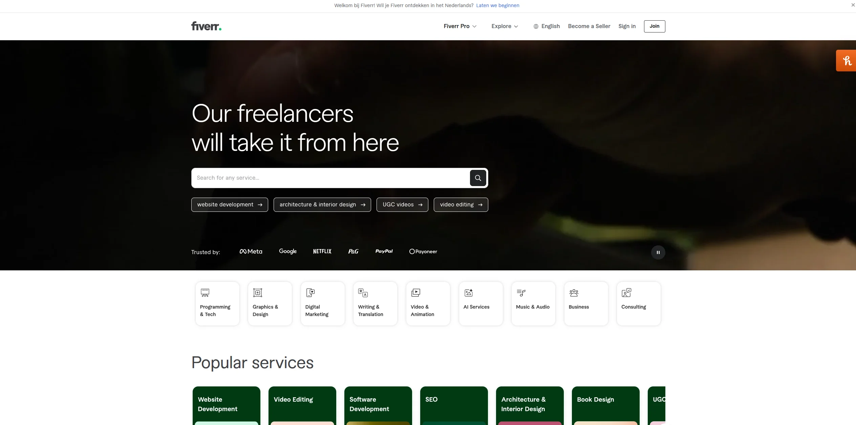Screen dimensions: 856x425
Task: Open the Video & Animation category
Action: coord(428,303)
